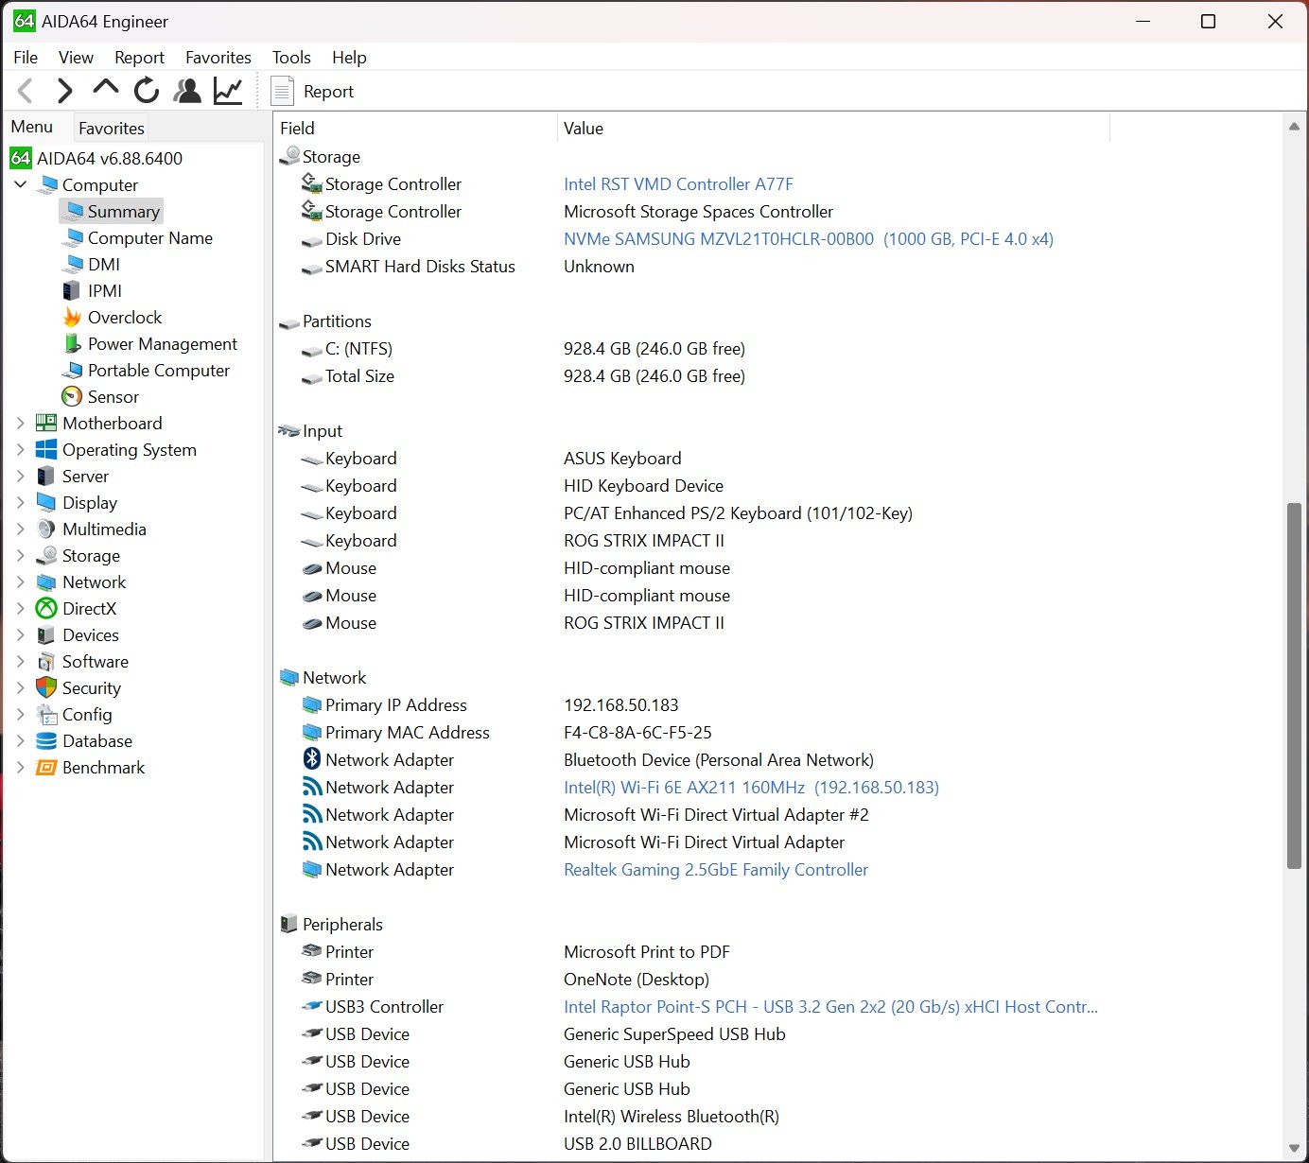Screen dimensions: 1309x1163
Task: Go up one level with Up arrow
Action: point(106,89)
